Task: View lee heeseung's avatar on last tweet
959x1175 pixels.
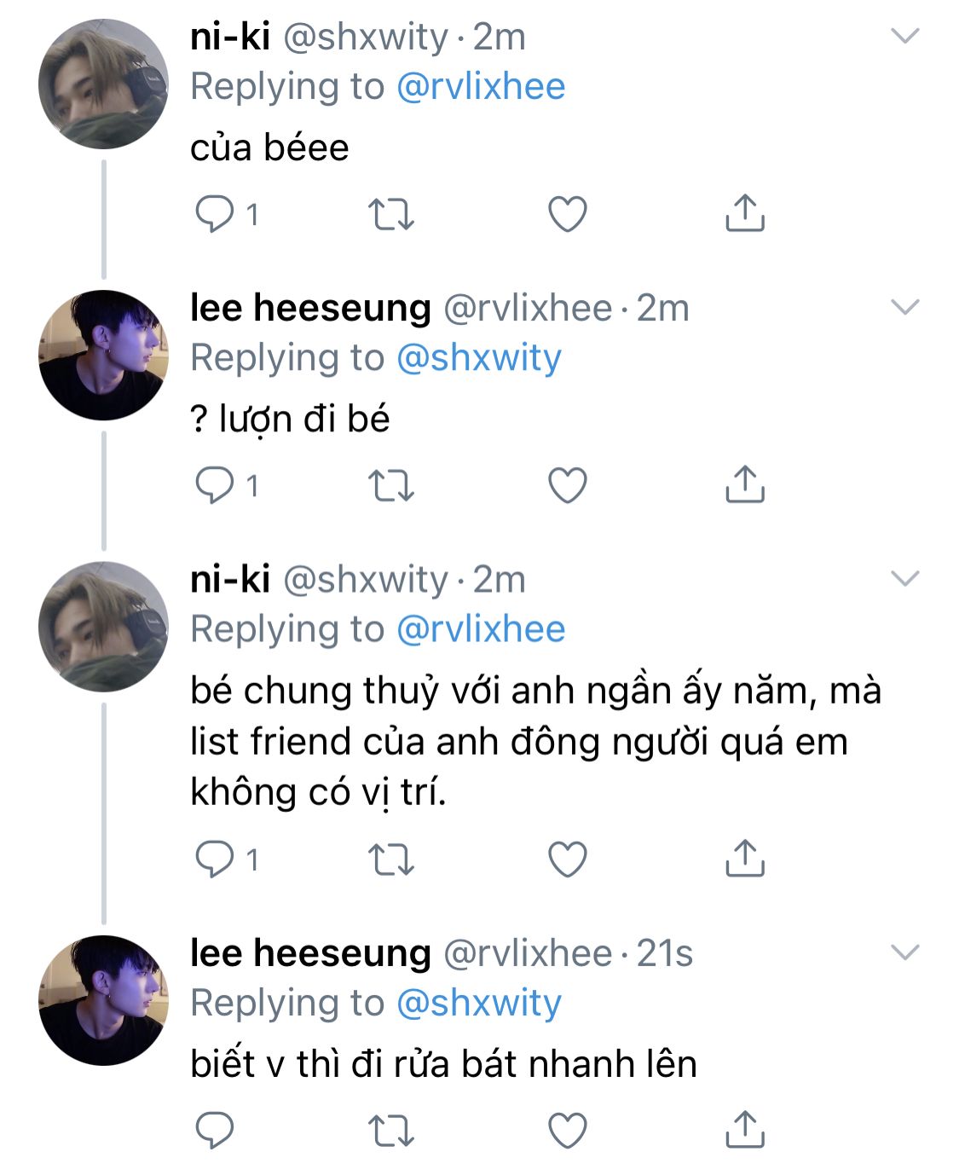Action: (x=103, y=999)
